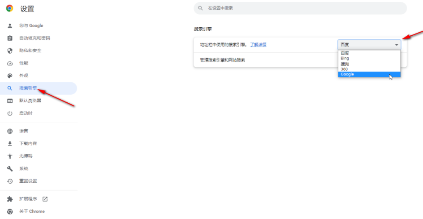Click the power icon for 启动时
Screen dimensions: 423x219
tap(10, 113)
